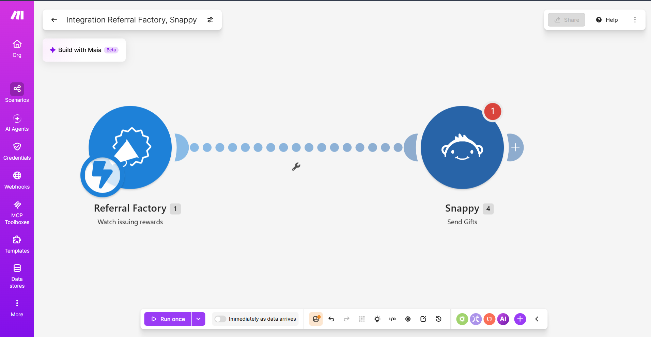The width and height of the screenshot is (651, 337).
Task: Click Send Gifts text
Action: (462, 222)
